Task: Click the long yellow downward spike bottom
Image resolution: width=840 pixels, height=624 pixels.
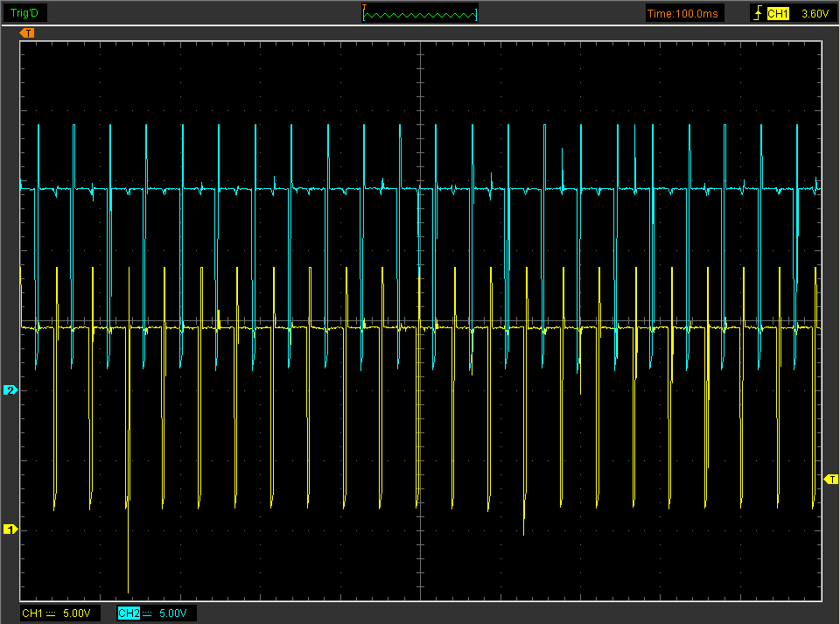Action: point(129,590)
